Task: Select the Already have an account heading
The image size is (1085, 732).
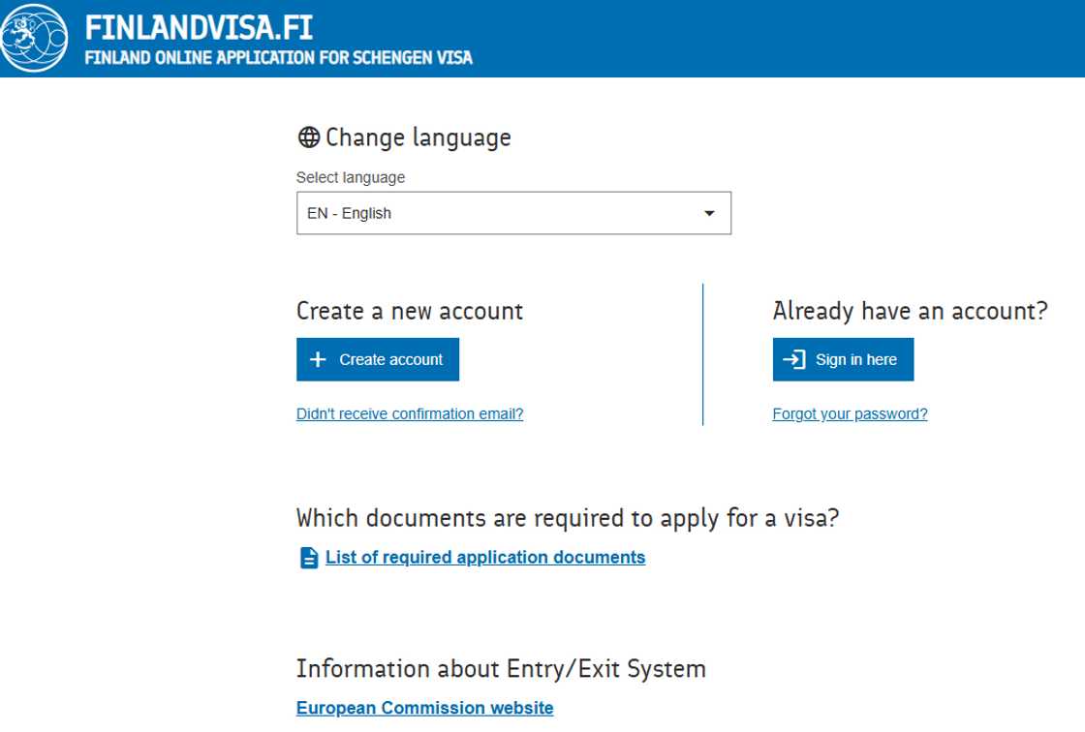Action: [x=910, y=310]
